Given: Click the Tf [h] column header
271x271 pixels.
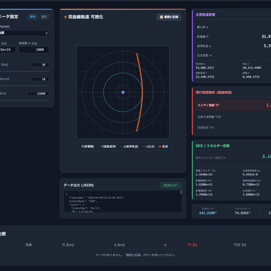Looking at the screenshot, I should tap(192, 245).
